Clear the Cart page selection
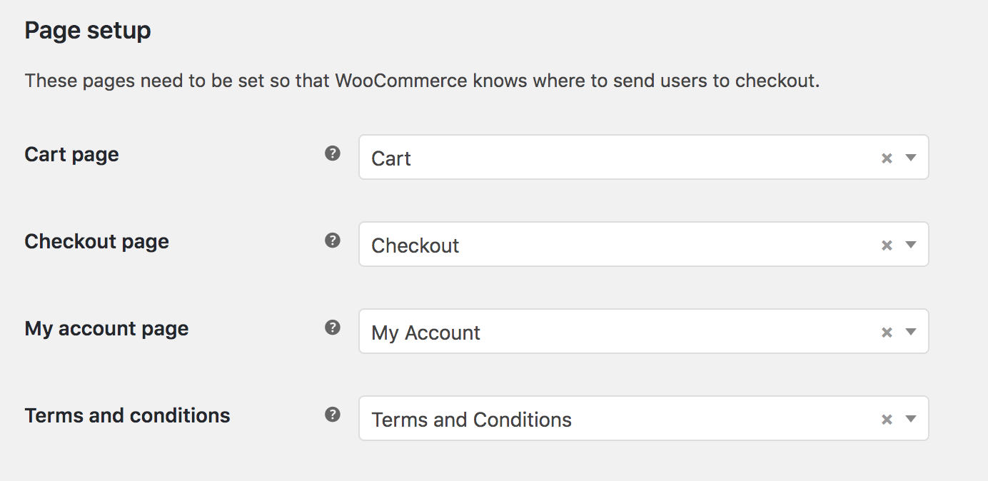 886,157
